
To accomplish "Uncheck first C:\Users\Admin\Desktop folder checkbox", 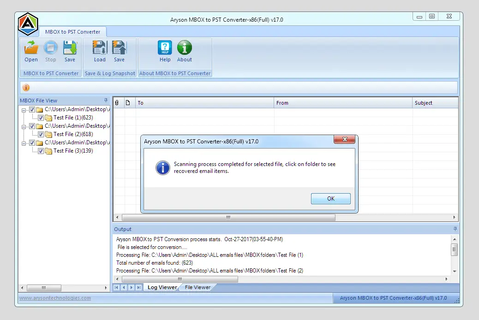I will click(x=32, y=109).
